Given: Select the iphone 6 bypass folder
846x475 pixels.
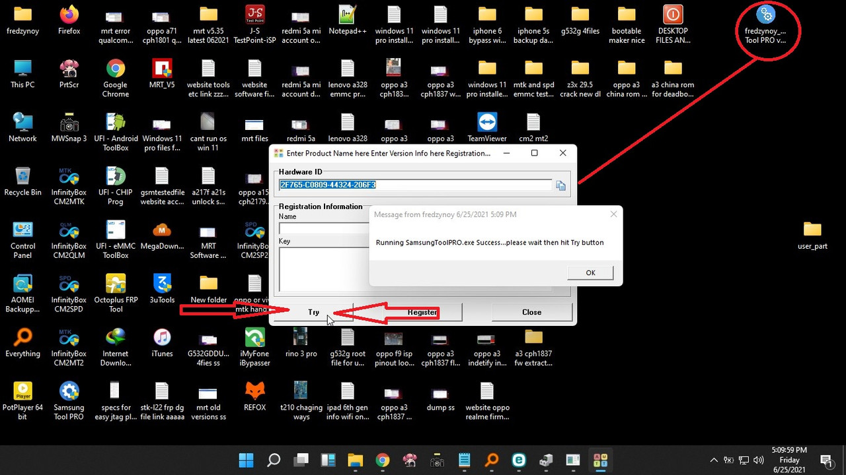Looking at the screenshot, I should (x=487, y=24).
